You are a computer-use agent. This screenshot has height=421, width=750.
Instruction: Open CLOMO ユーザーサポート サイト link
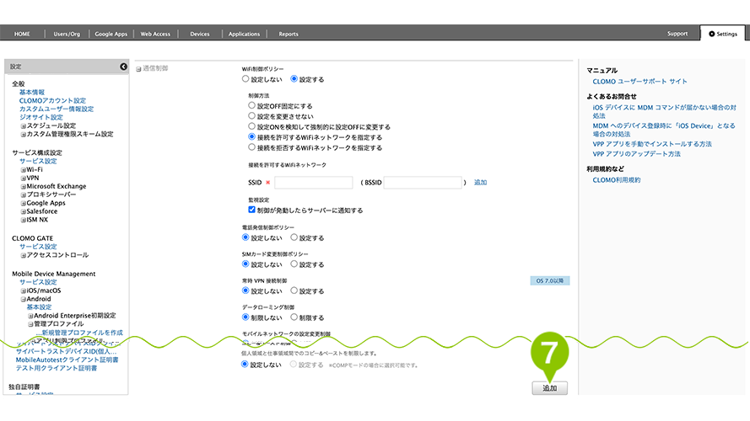coord(640,82)
